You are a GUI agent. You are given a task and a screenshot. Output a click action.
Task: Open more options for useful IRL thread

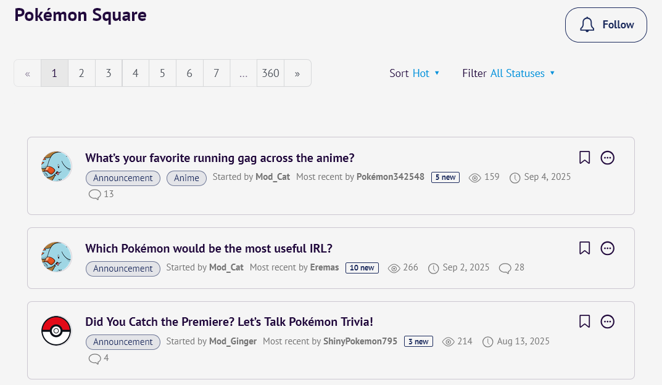click(608, 248)
